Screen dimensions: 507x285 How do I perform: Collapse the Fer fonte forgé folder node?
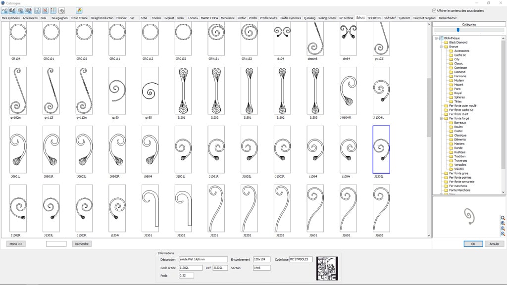coord(440,119)
